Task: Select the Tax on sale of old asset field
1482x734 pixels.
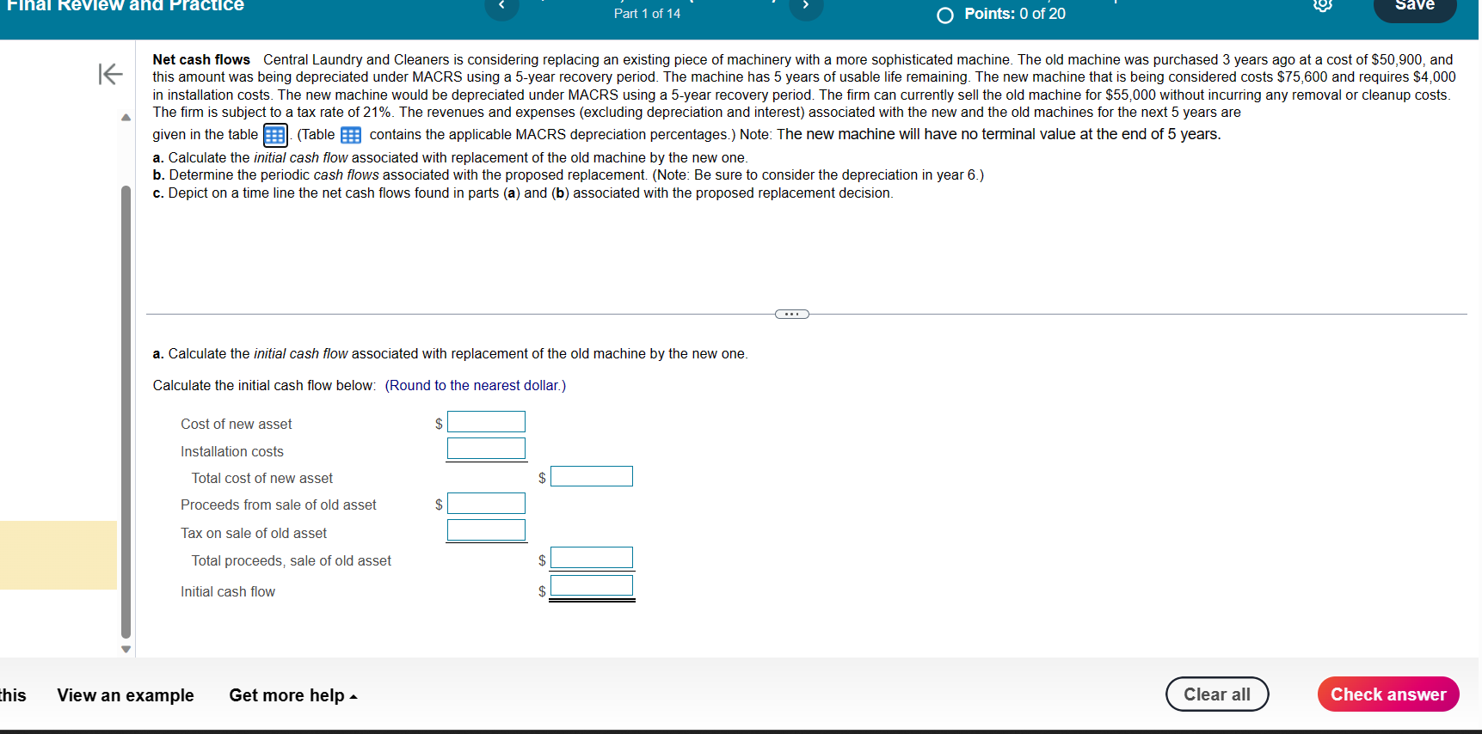Action: pyautogui.click(x=486, y=530)
